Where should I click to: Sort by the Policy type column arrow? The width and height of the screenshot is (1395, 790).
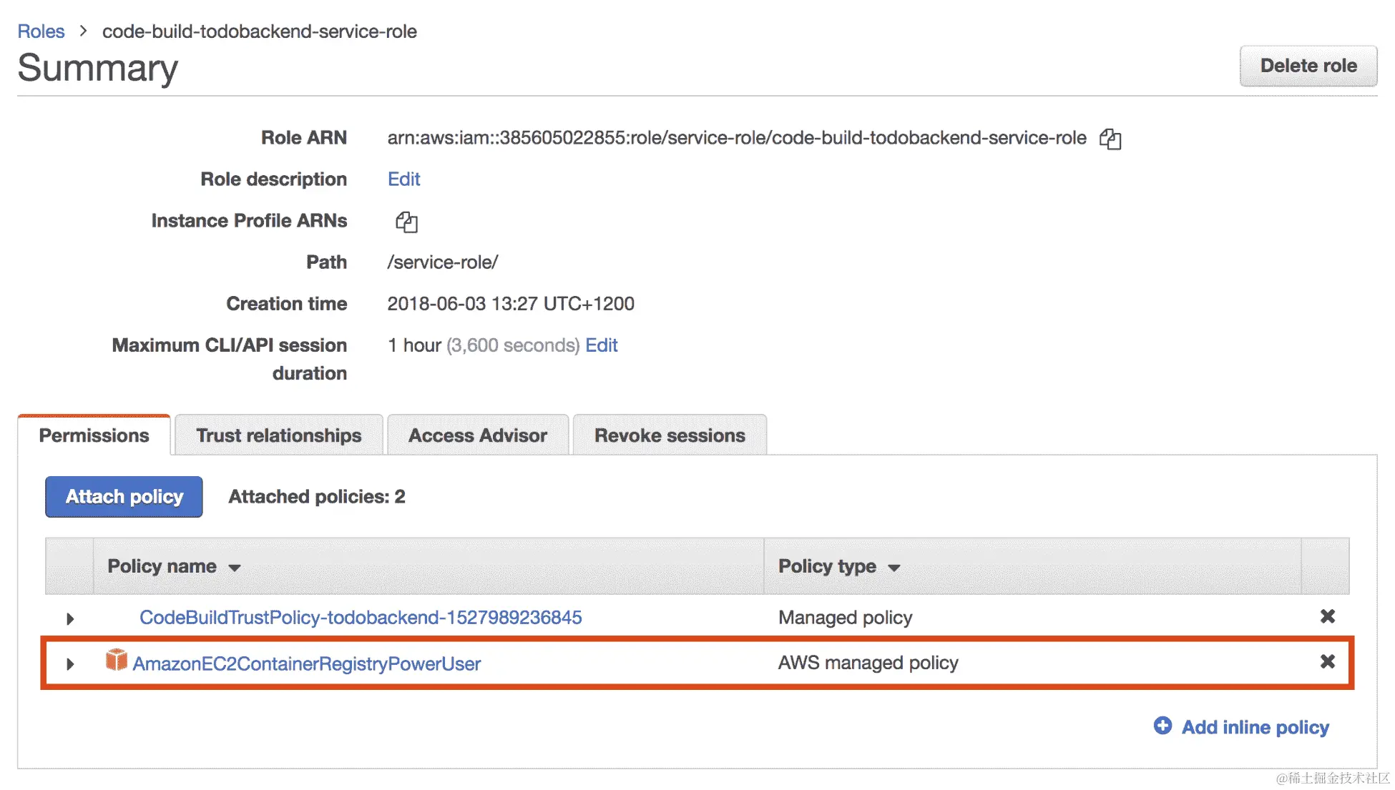click(x=894, y=568)
